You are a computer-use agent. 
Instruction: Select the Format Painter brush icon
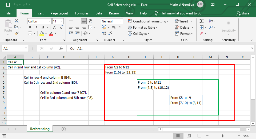click(x=17, y=33)
